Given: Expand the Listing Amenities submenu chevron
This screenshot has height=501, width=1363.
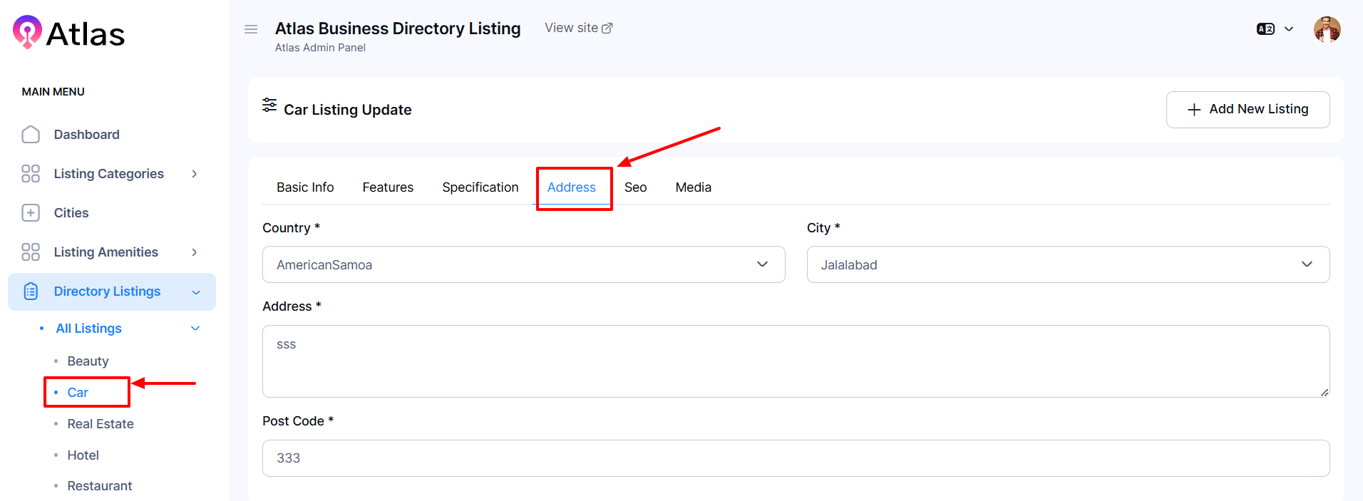Looking at the screenshot, I should (195, 252).
